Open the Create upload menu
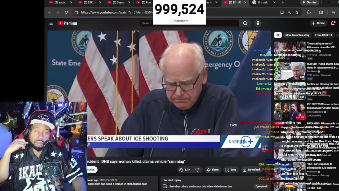This screenshot has height=191, width=339. [318, 23]
